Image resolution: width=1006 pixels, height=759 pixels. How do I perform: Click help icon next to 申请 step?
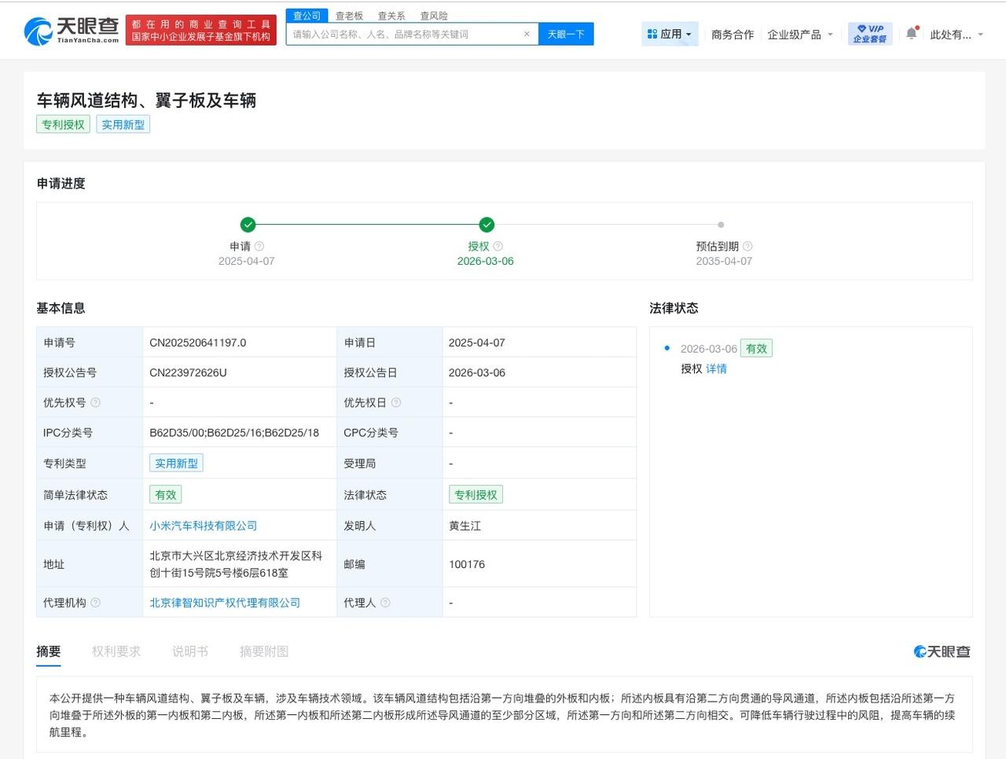pos(259,246)
